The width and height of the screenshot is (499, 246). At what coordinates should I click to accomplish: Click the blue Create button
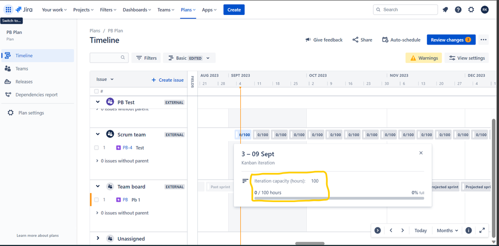pos(234,9)
